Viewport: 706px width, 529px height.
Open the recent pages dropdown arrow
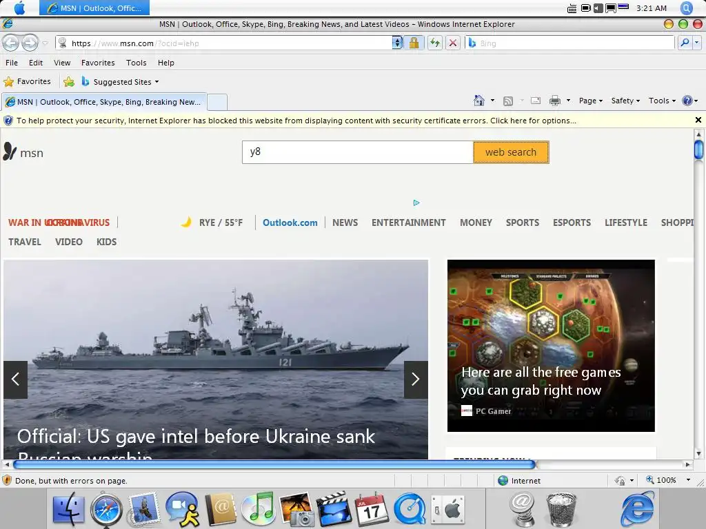(45, 43)
